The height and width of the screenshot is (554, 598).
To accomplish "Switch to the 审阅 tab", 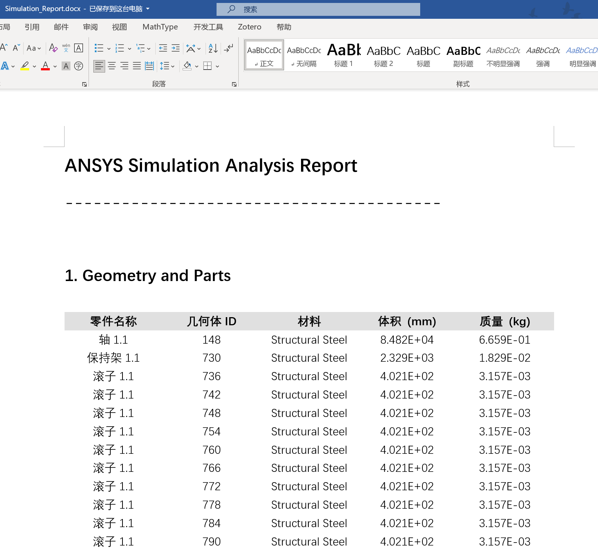I will (90, 27).
